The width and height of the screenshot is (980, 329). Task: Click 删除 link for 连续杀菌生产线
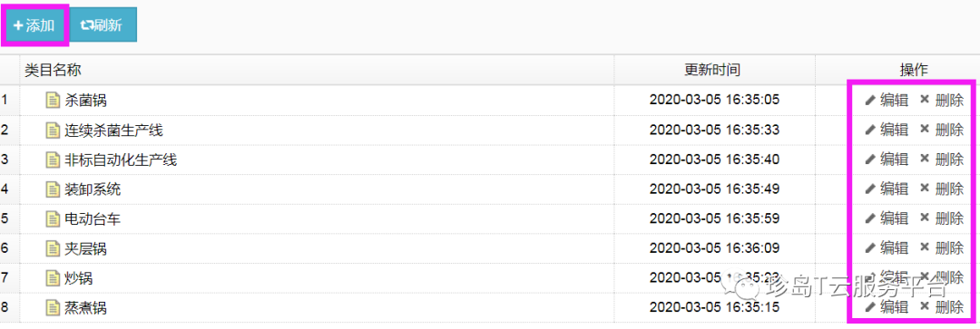click(949, 130)
